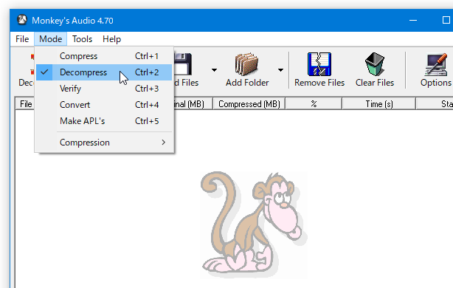Click the Add Folder icon

click(x=246, y=64)
